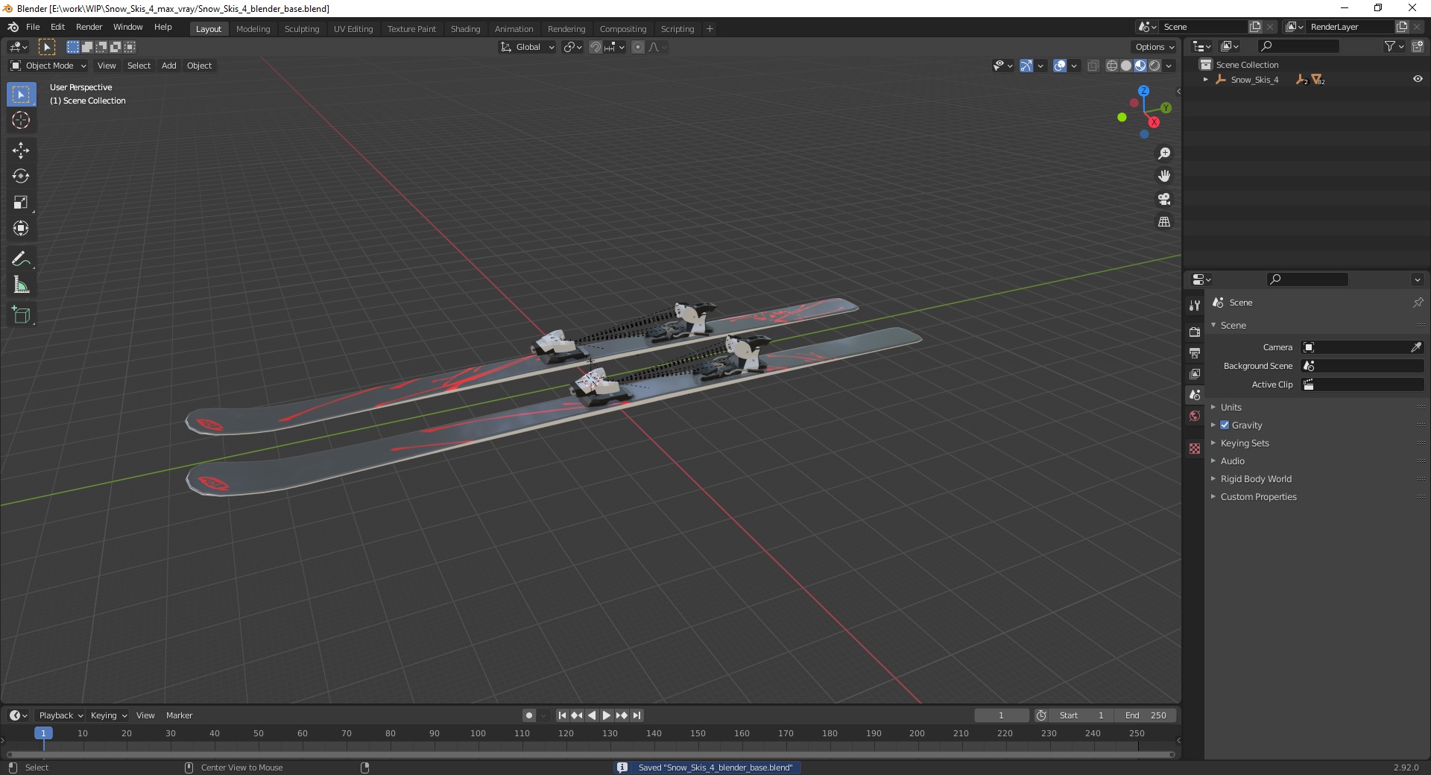The width and height of the screenshot is (1431, 775).
Task: Add a new workspace tab
Action: [710, 28]
